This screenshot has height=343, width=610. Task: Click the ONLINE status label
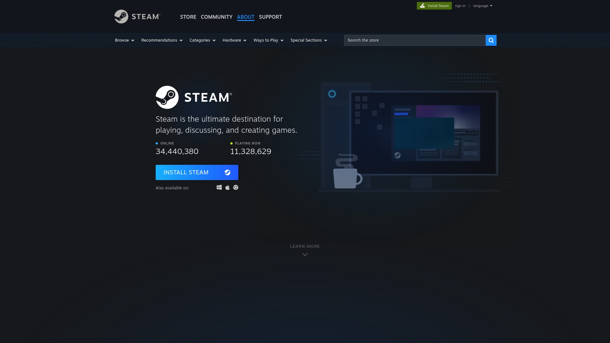click(167, 143)
